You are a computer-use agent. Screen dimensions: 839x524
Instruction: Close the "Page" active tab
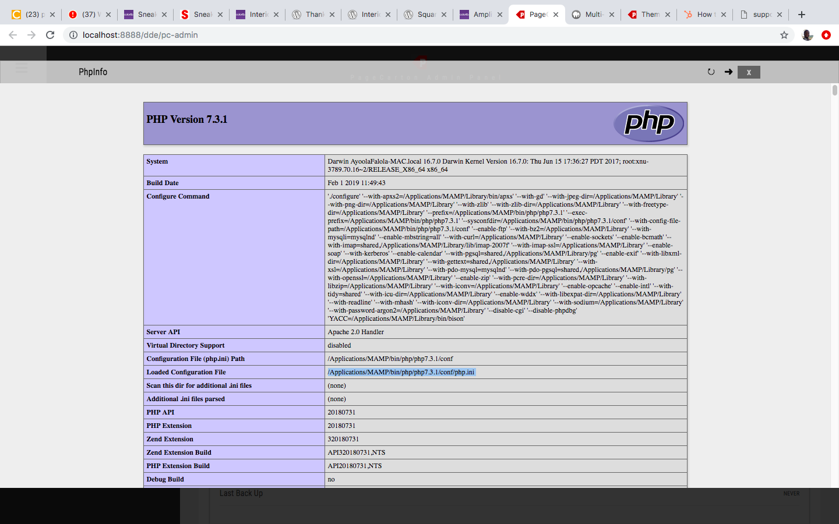(x=556, y=15)
